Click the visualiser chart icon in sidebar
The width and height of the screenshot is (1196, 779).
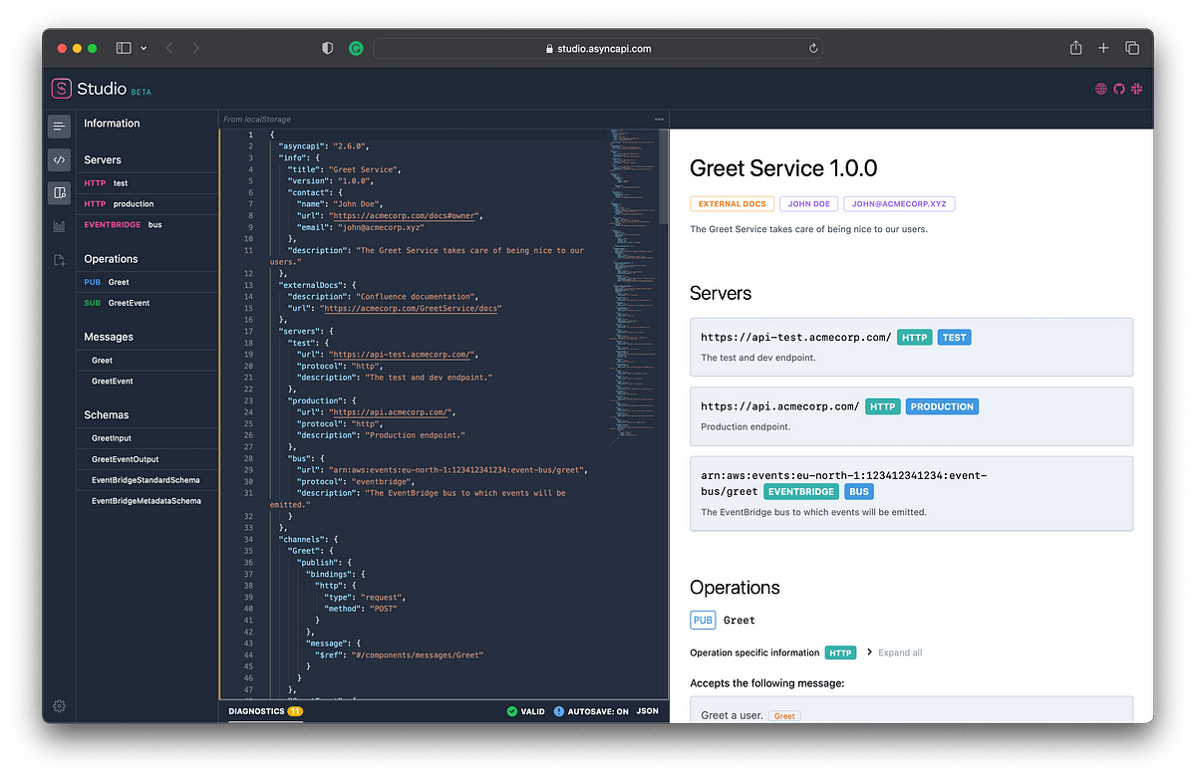[x=59, y=225]
